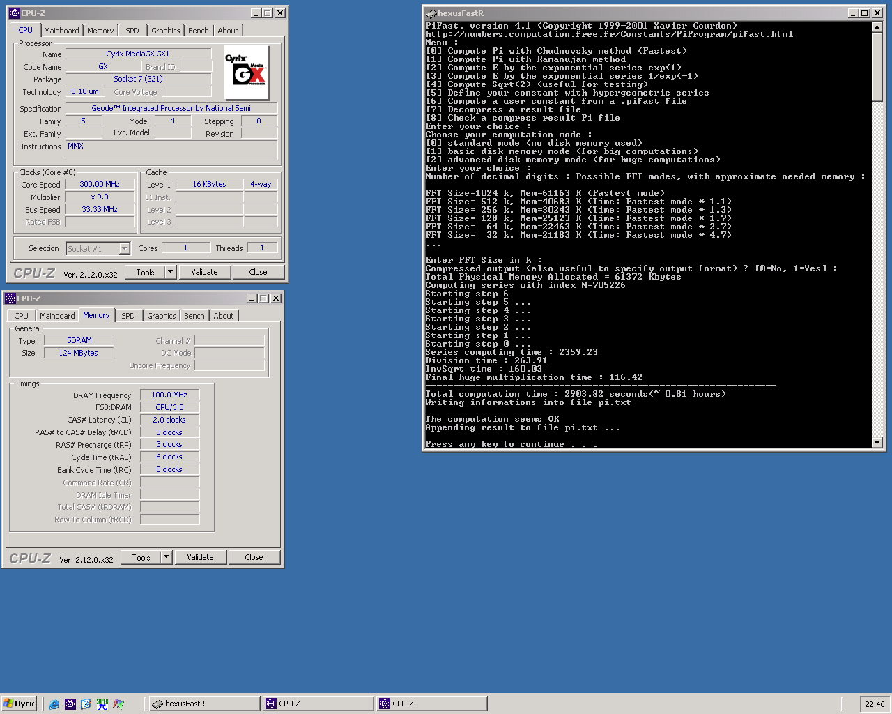Image resolution: width=892 pixels, height=714 pixels.
Task: Click Tools button in CPU-Z processor window
Action: pos(145,273)
